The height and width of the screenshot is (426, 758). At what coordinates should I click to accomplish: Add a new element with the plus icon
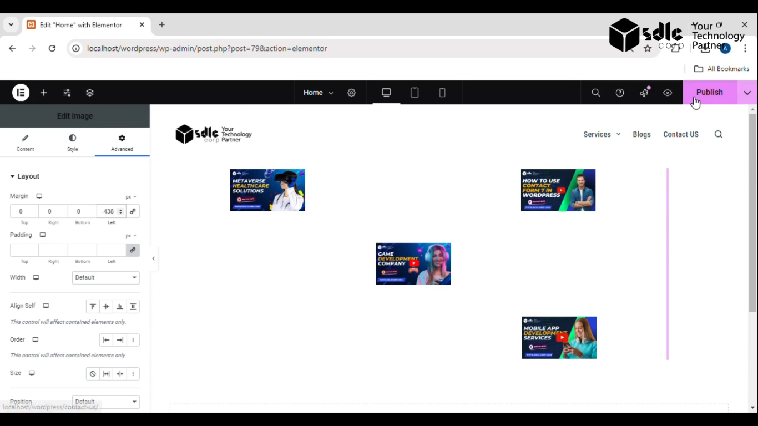[x=44, y=93]
